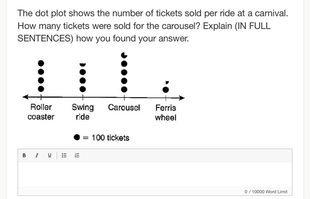Click the small partial dot above Ferris wheel

tap(167, 82)
